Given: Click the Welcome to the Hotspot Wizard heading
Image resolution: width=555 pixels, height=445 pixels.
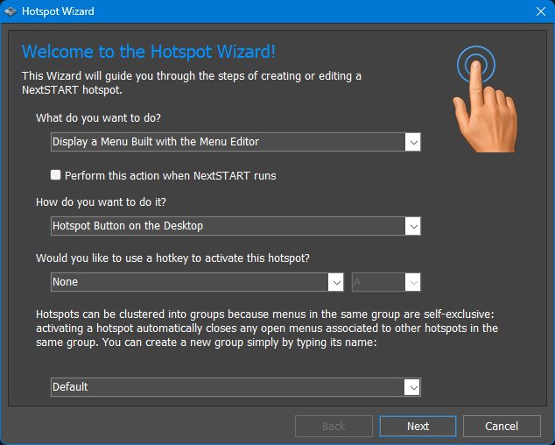Looking at the screenshot, I should 149,52.
